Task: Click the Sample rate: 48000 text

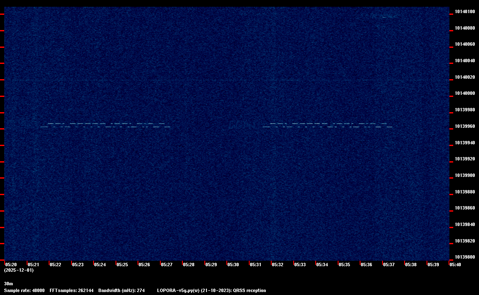Action: pos(25,290)
